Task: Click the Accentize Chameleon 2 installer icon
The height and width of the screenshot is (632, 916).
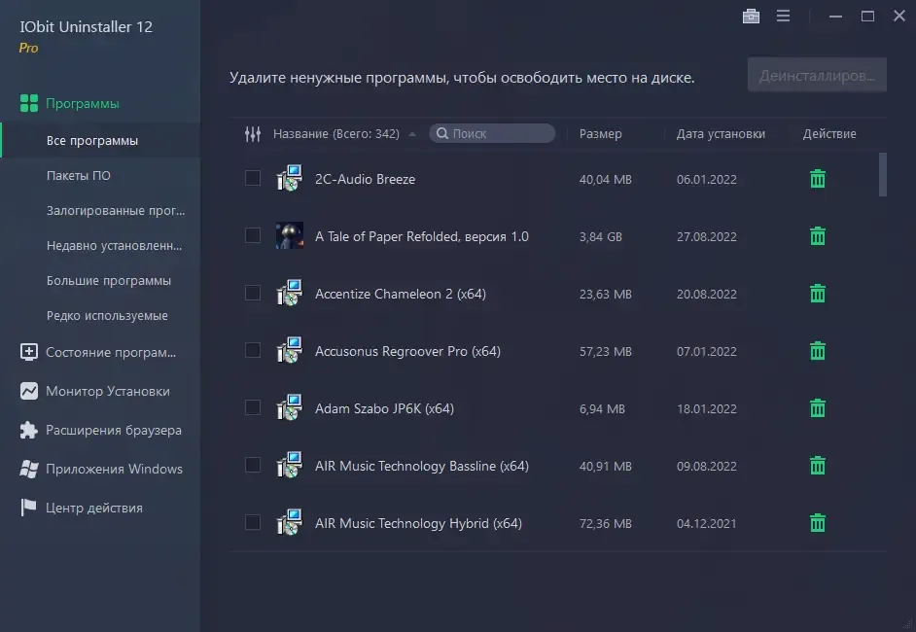Action: tap(289, 293)
